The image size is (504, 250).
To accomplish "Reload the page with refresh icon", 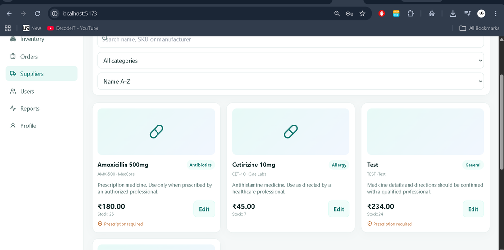I will pyautogui.click(x=37, y=13).
